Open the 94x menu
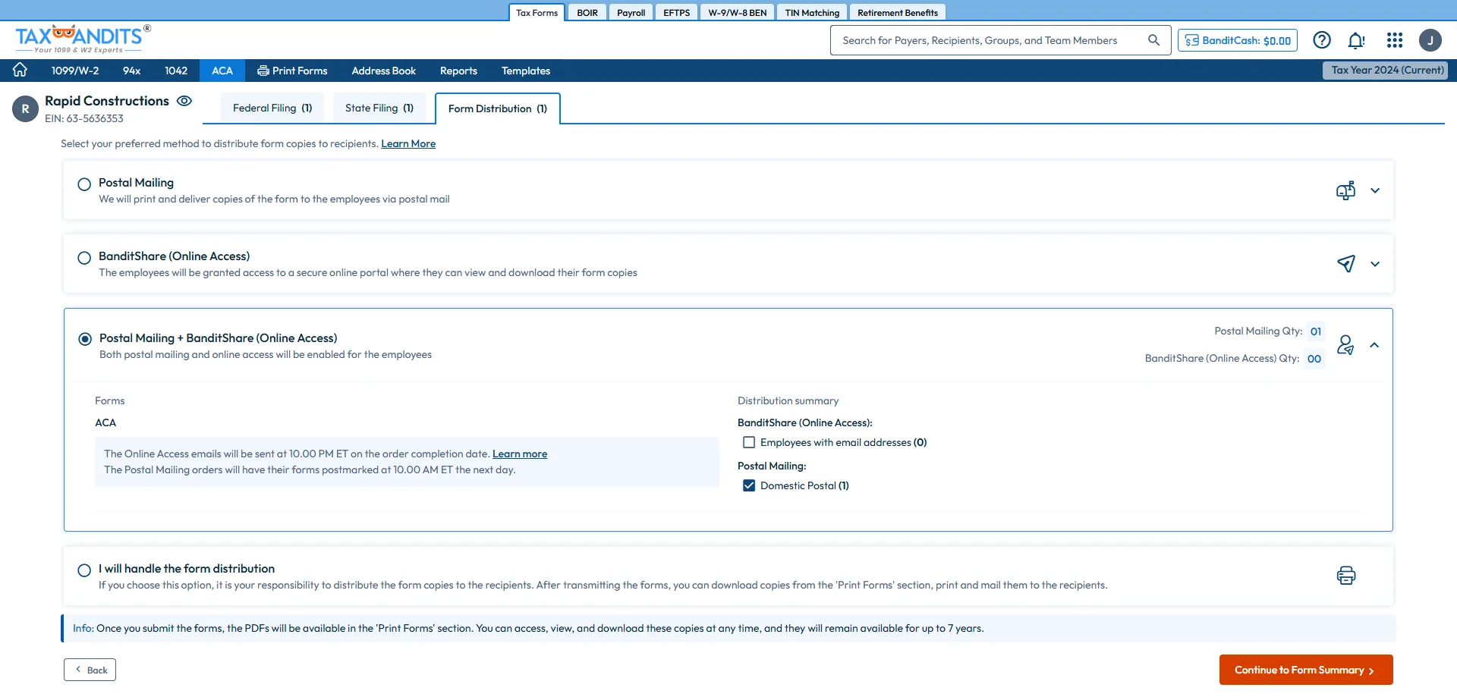 point(131,71)
